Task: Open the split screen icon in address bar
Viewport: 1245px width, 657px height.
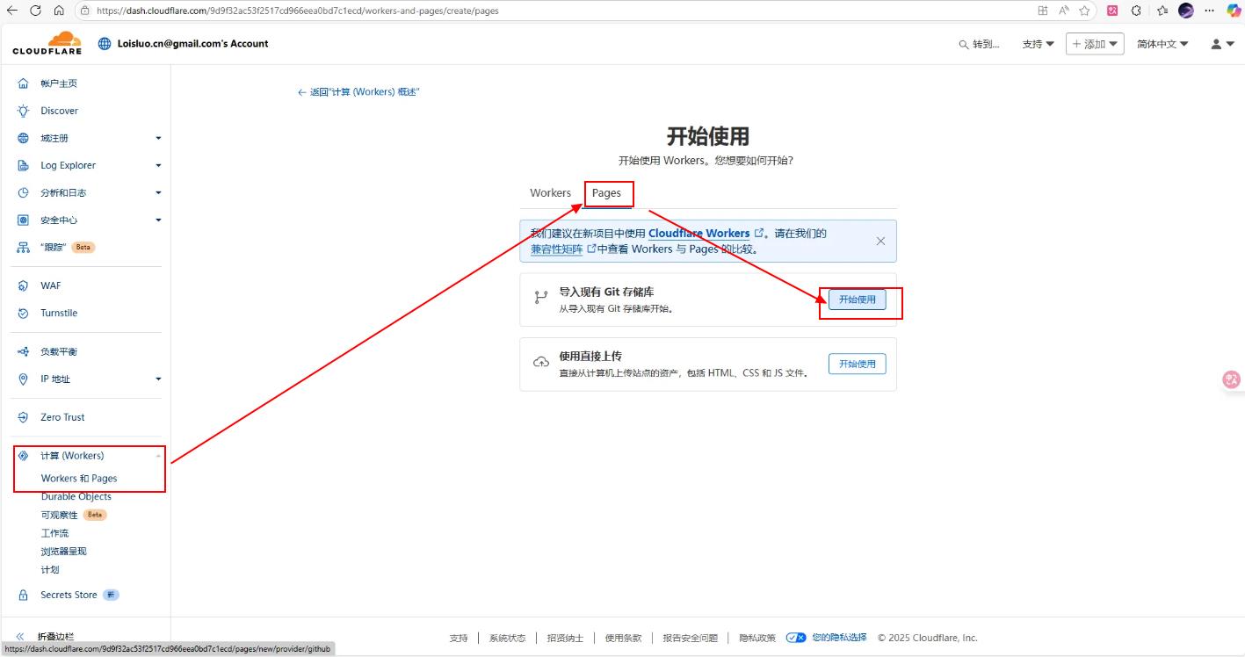Action: 1043,11
